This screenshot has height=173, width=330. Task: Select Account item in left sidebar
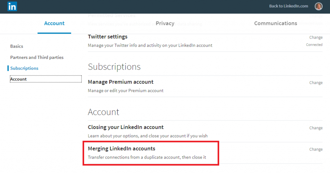click(18, 79)
